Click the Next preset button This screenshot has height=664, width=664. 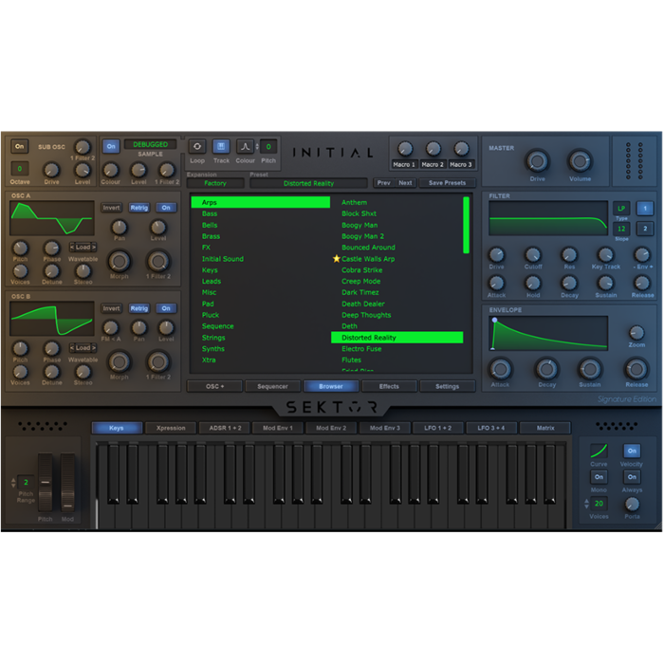click(405, 182)
